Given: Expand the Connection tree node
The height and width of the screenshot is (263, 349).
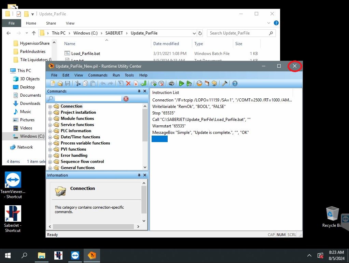Looking at the screenshot, I should tap(50, 107).
